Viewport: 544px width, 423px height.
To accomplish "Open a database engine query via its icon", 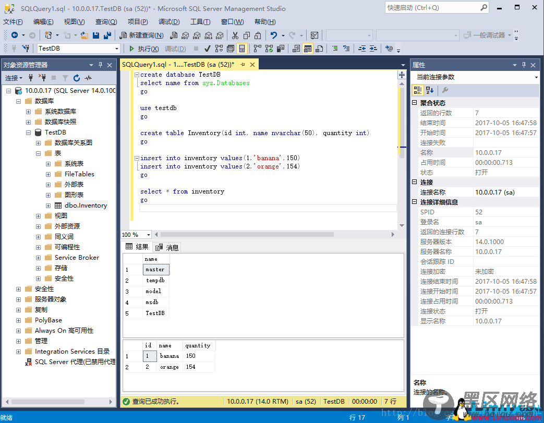I will click(x=174, y=35).
